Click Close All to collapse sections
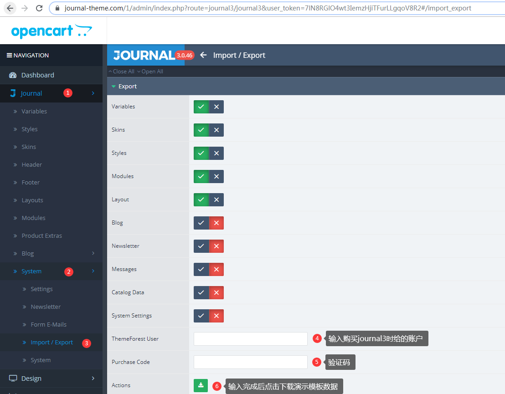This screenshot has width=505, height=394. point(122,72)
